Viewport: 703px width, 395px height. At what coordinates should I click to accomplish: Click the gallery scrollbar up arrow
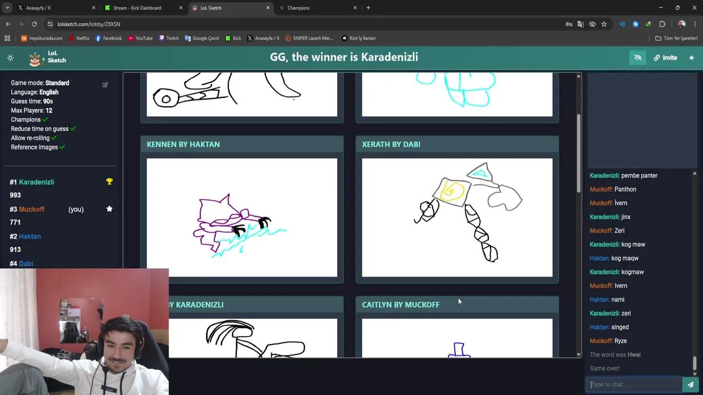point(578,76)
